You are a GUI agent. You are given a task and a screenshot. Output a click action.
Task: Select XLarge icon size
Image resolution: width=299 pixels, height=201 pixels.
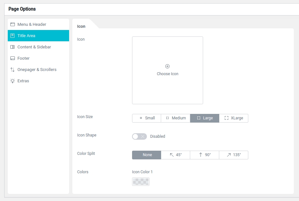(233, 118)
